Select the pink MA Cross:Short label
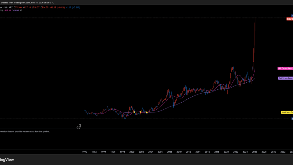Image resolution: width=293 pixels, height=165 pixels. point(285,68)
